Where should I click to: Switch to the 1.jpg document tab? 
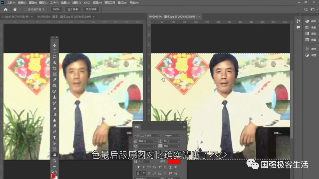point(16,16)
